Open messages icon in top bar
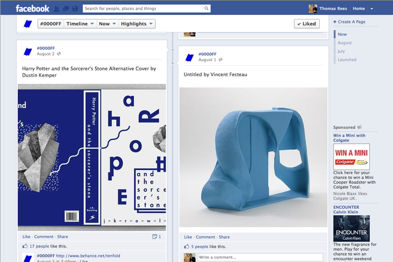 coord(66,9)
